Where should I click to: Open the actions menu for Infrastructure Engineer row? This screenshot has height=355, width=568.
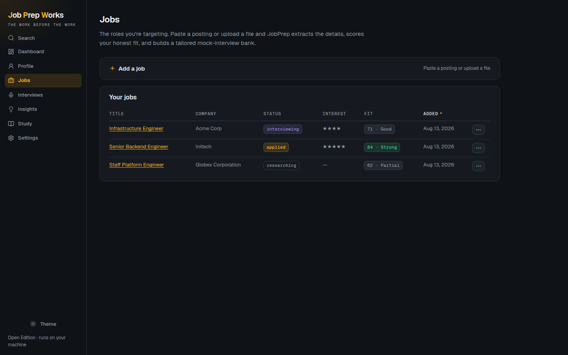(478, 130)
